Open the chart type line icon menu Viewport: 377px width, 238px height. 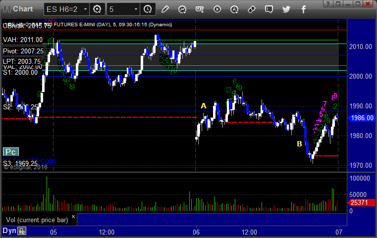(182, 9)
